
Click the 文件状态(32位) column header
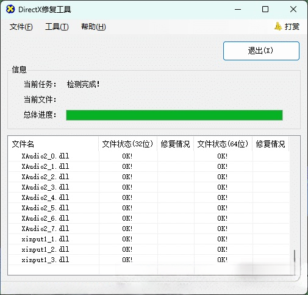pos(127,144)
